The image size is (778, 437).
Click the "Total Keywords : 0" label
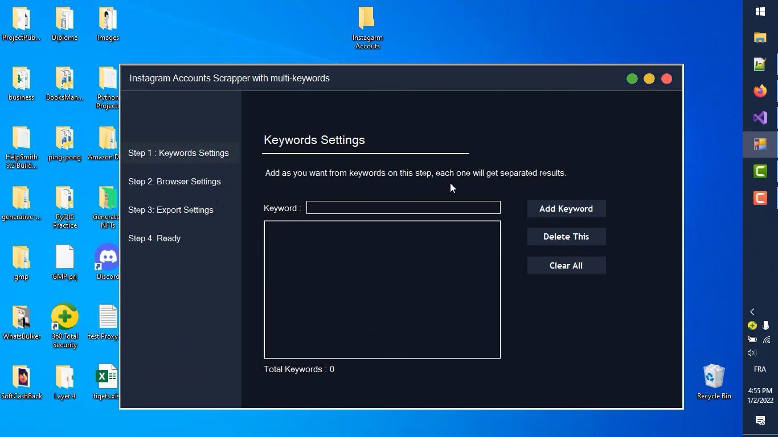pos(299,369)
